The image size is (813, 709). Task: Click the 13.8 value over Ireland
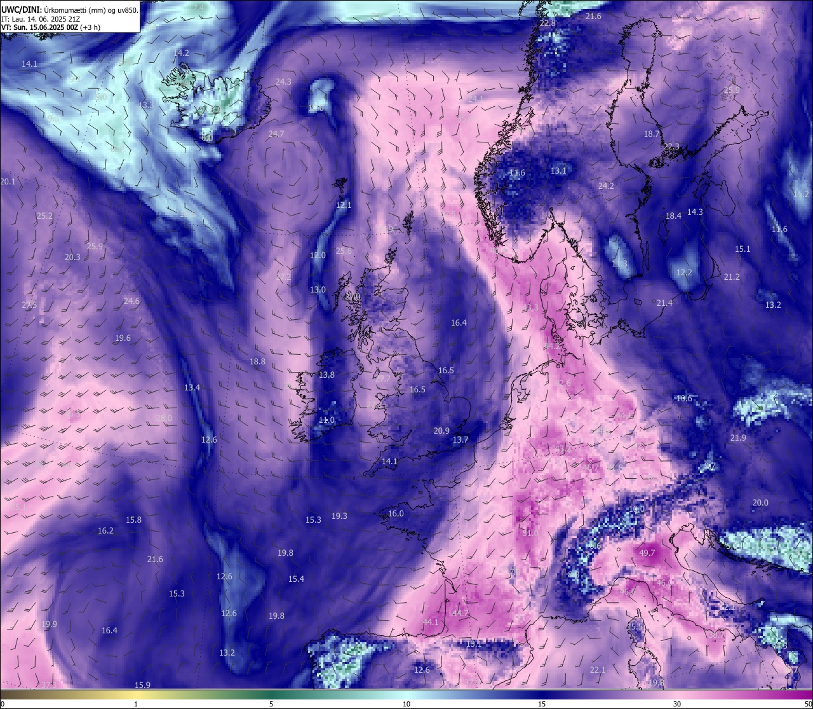pos(326,375)
